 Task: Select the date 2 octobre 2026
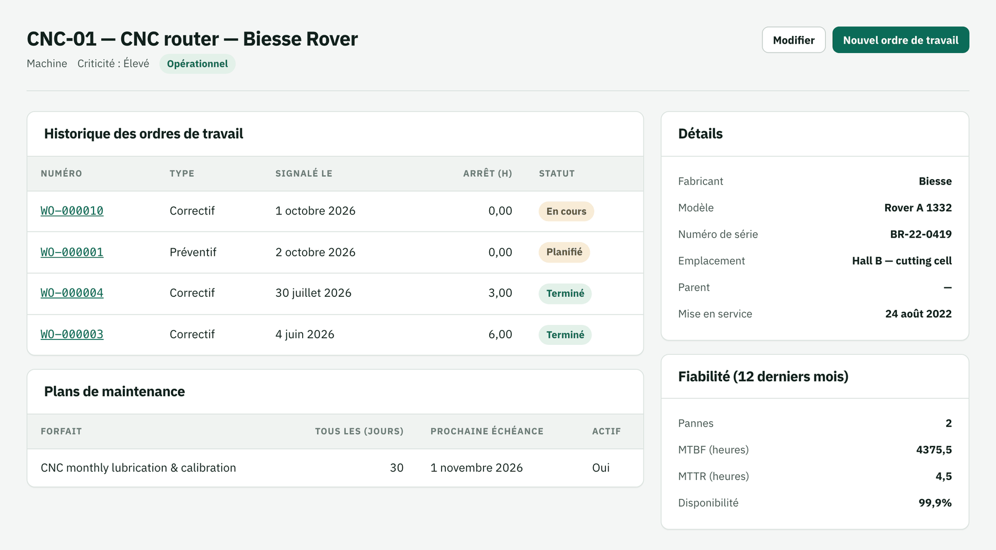click(315, 252)
